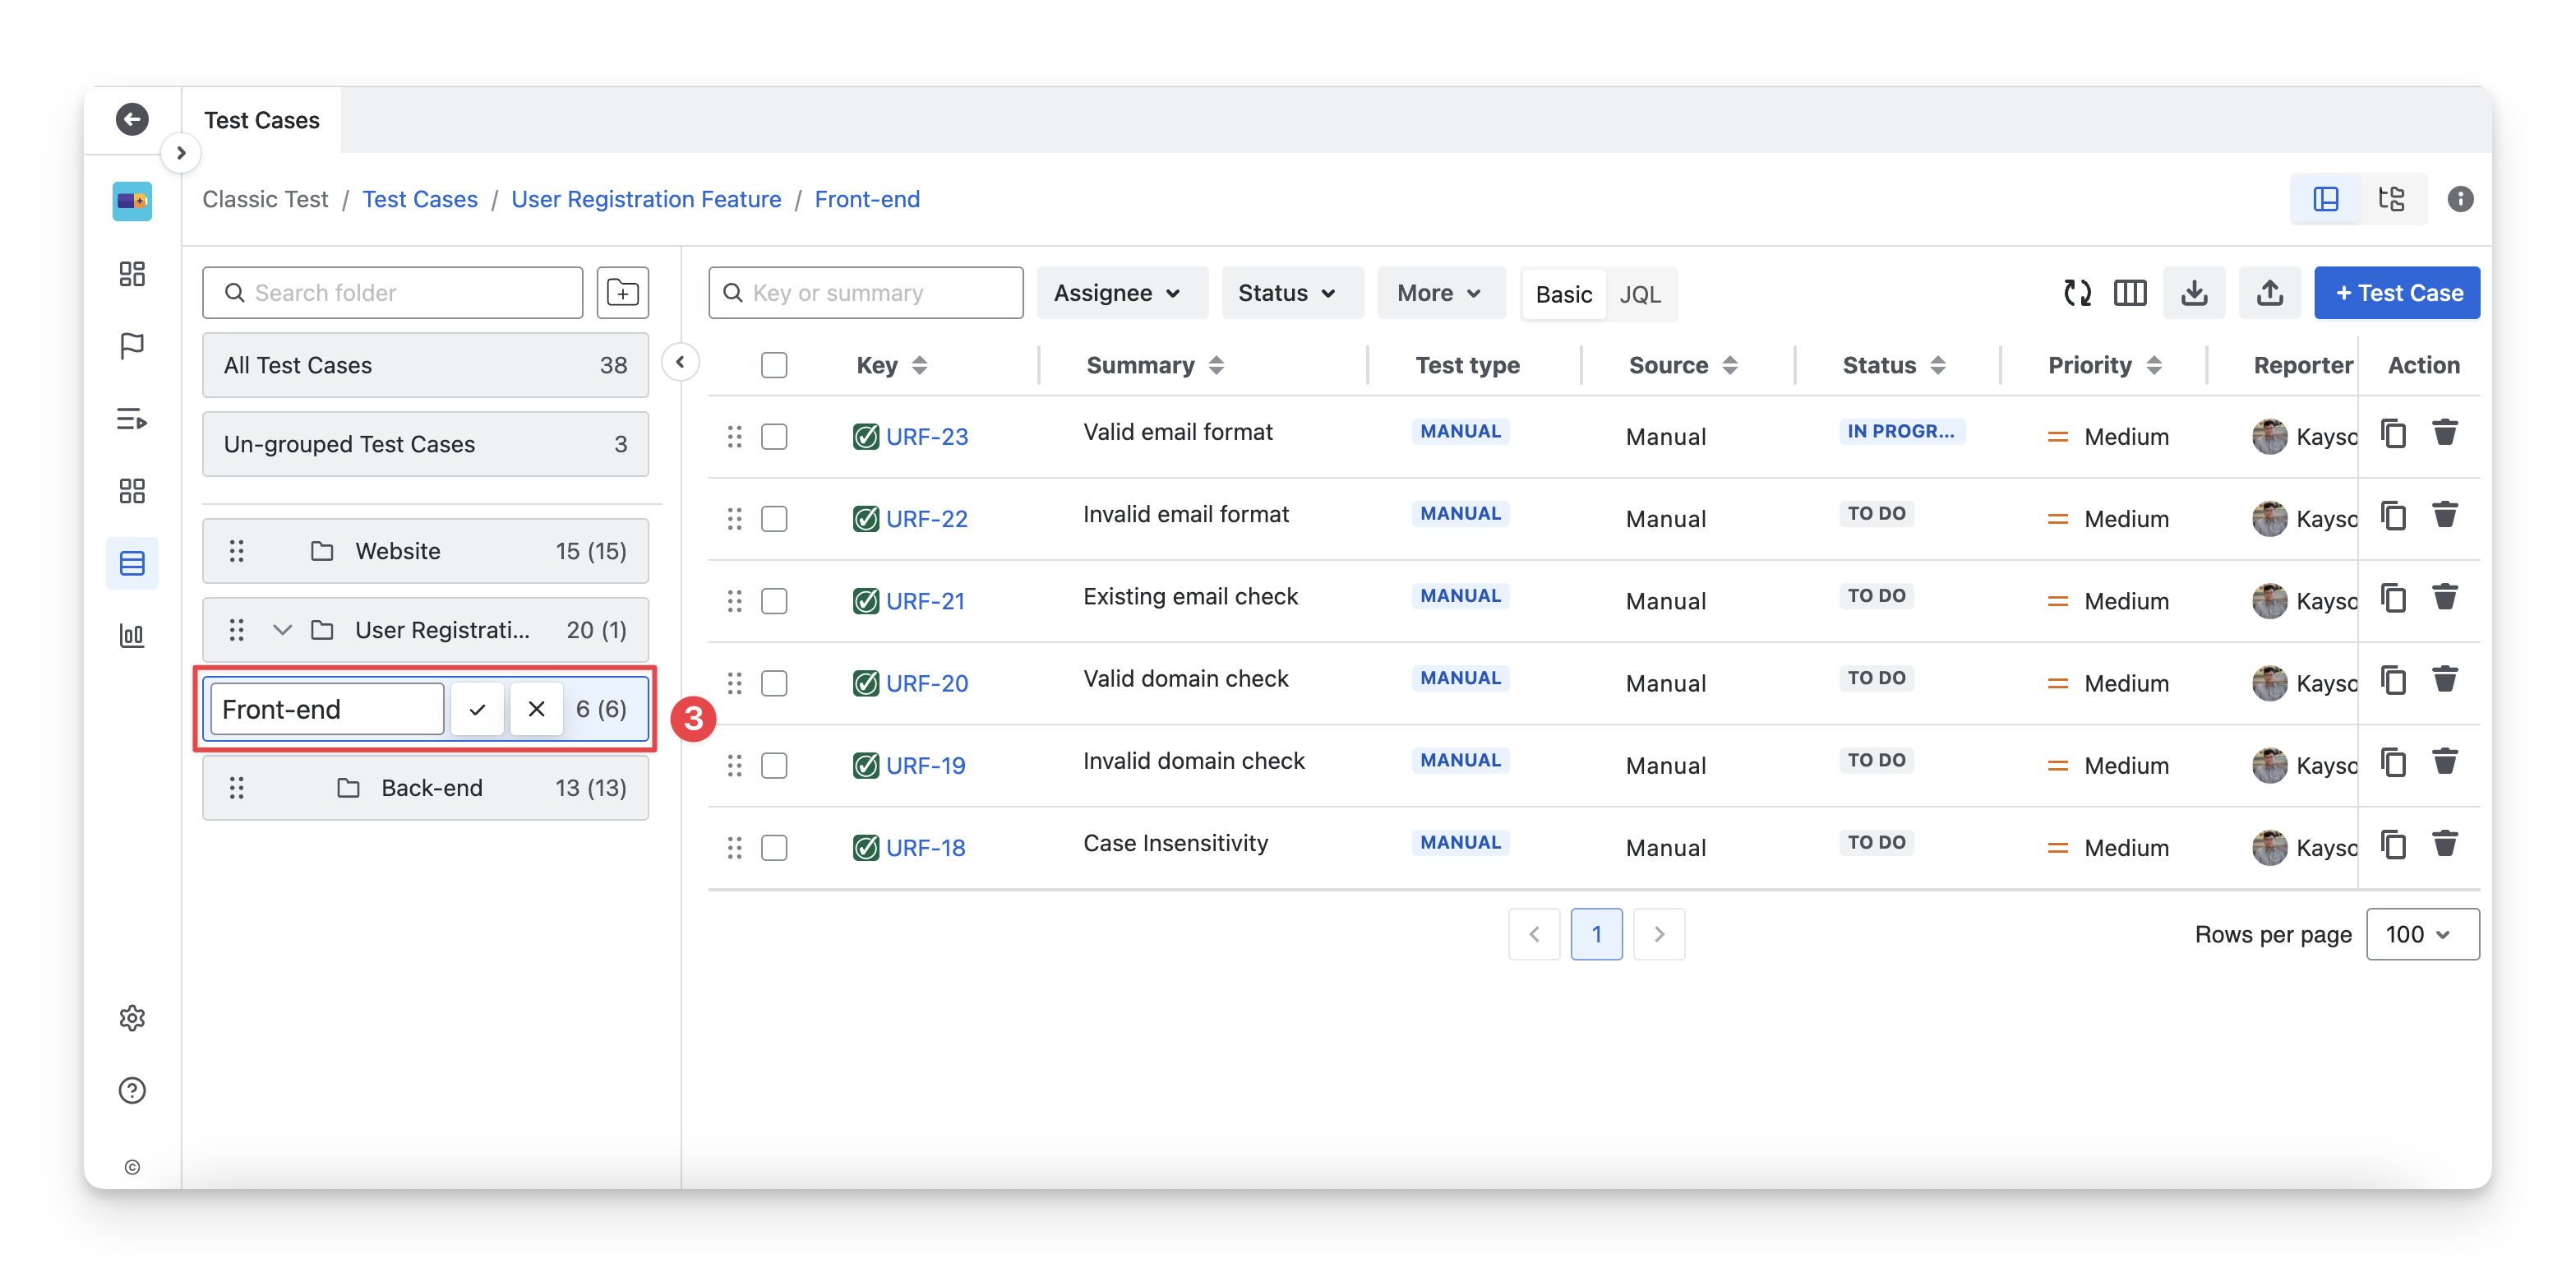Image resolution: width=2576 pixels, height=1273 pixels.
Task: Select all rows via header checkbox
Action: tap(774, 365)
